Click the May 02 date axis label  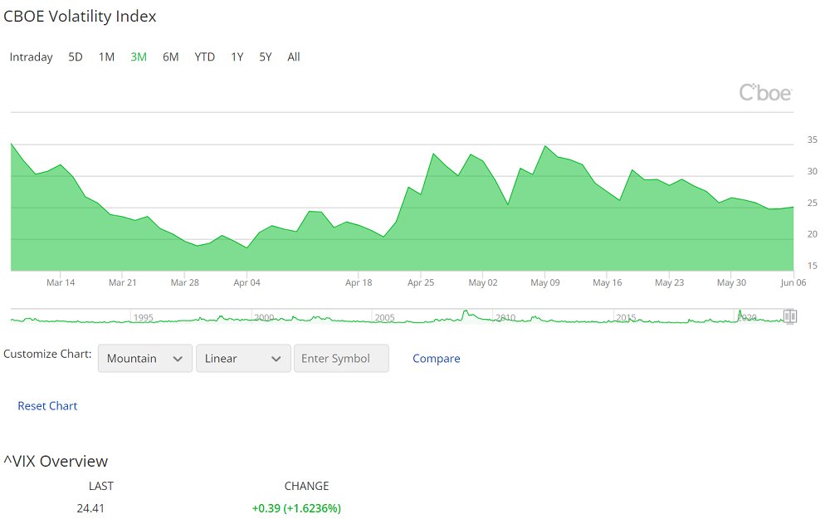pos(483,282)
